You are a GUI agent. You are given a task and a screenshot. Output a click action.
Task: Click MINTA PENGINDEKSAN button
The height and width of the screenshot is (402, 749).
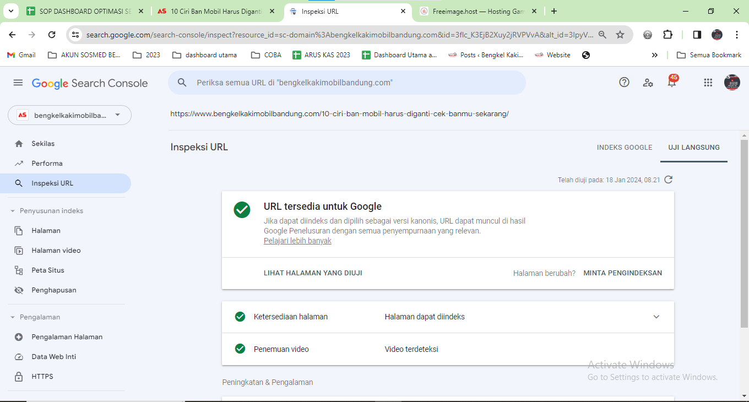[623, 273]
